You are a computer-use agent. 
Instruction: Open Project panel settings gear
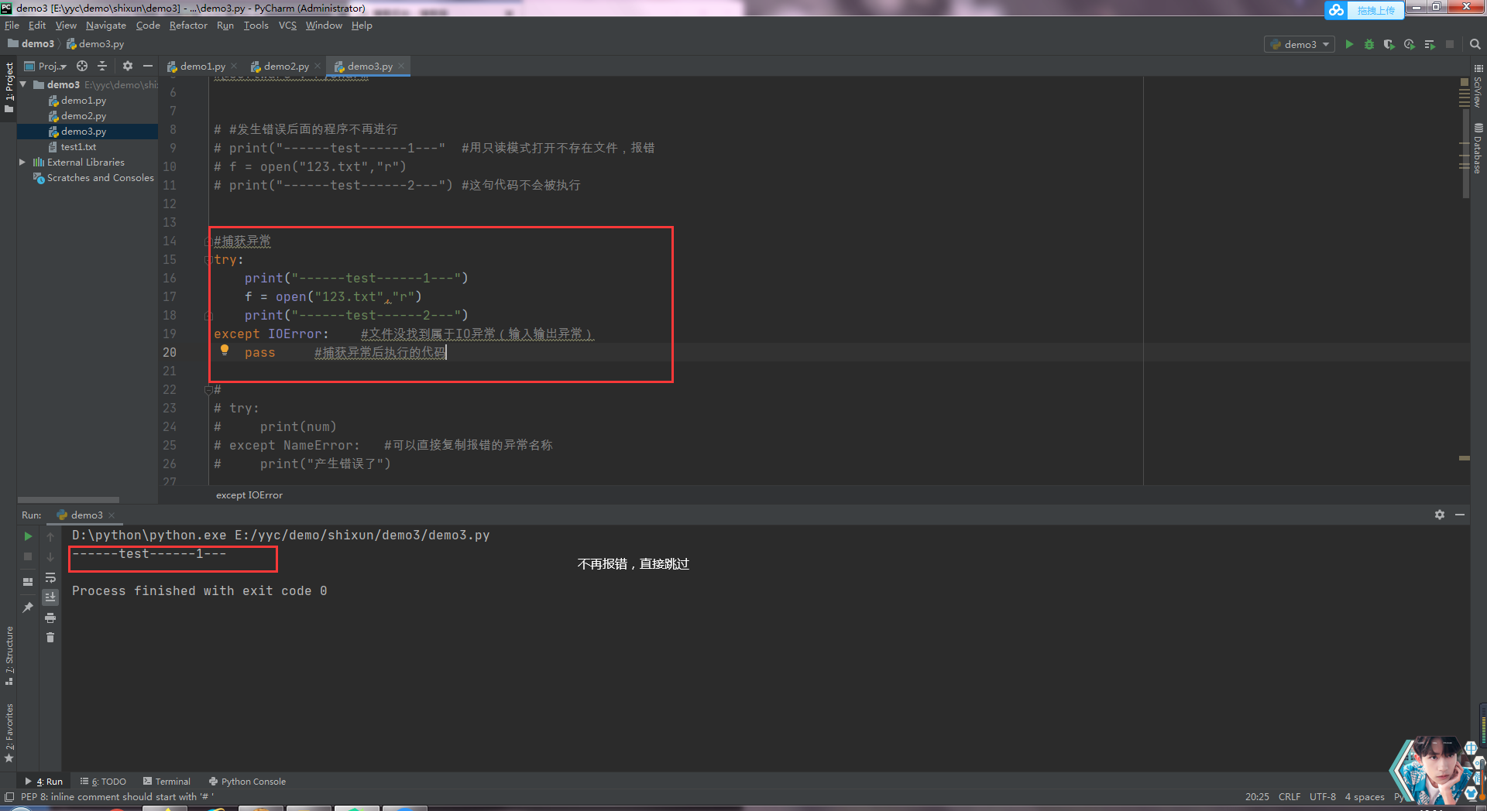128,67
